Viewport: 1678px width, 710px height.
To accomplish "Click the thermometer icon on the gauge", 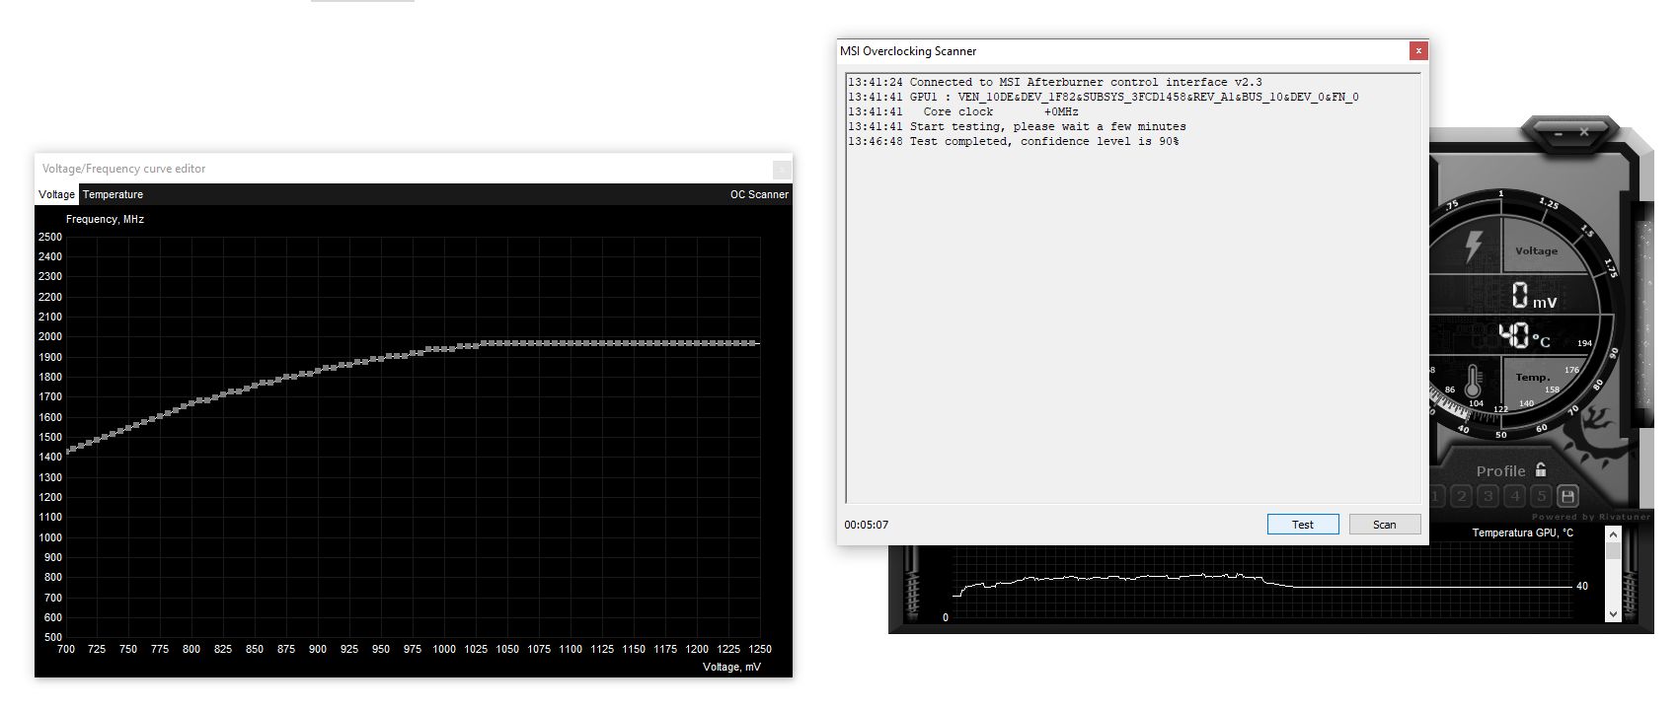I will 1473,380.
